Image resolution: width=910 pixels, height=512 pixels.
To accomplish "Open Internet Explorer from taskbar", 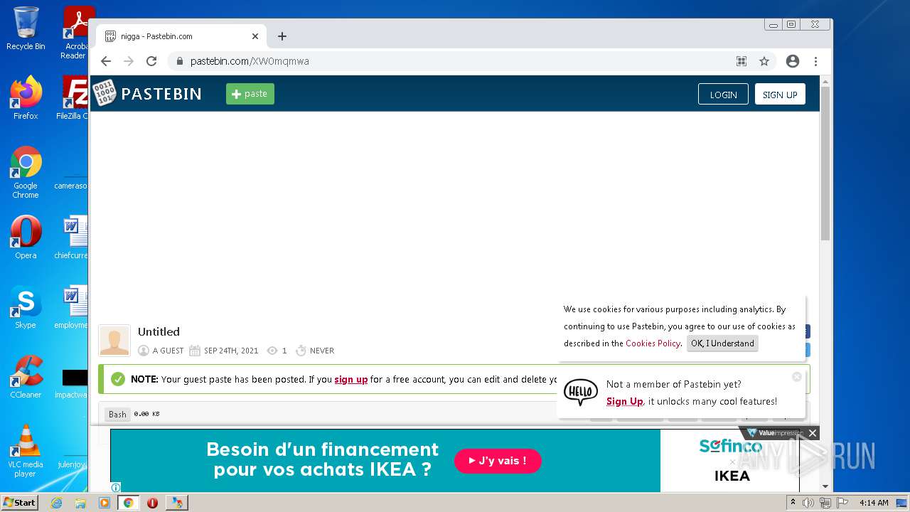I will coord(56,503).
